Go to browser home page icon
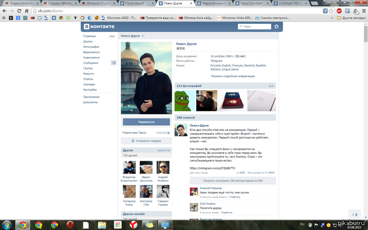Screen dimensions: 368x230 point(26,11)
